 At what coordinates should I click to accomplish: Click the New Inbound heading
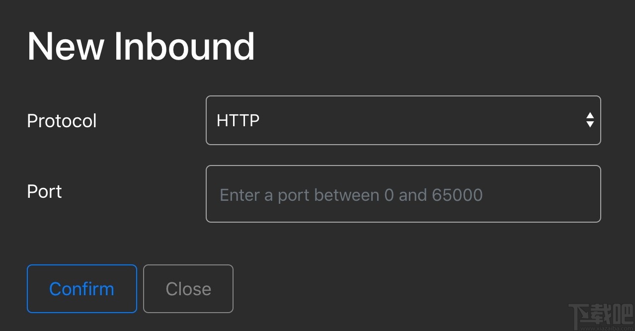pos(141,46)
